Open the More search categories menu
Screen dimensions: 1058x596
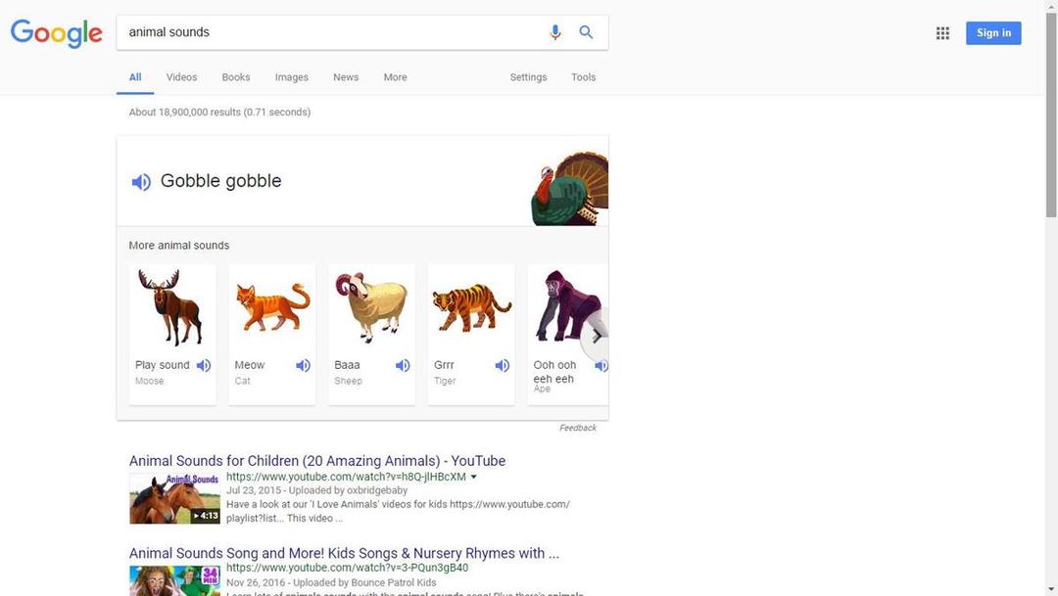[x=396, y=77]
